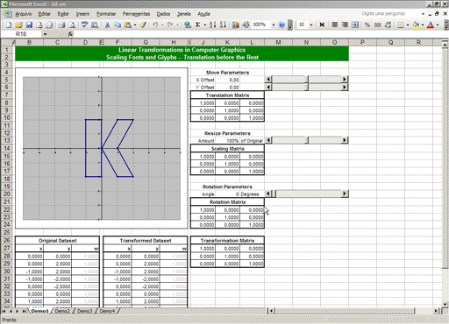449x324 pixels.
Task: Sort ascending with the A-Z icon
Action: click(213, 25)
